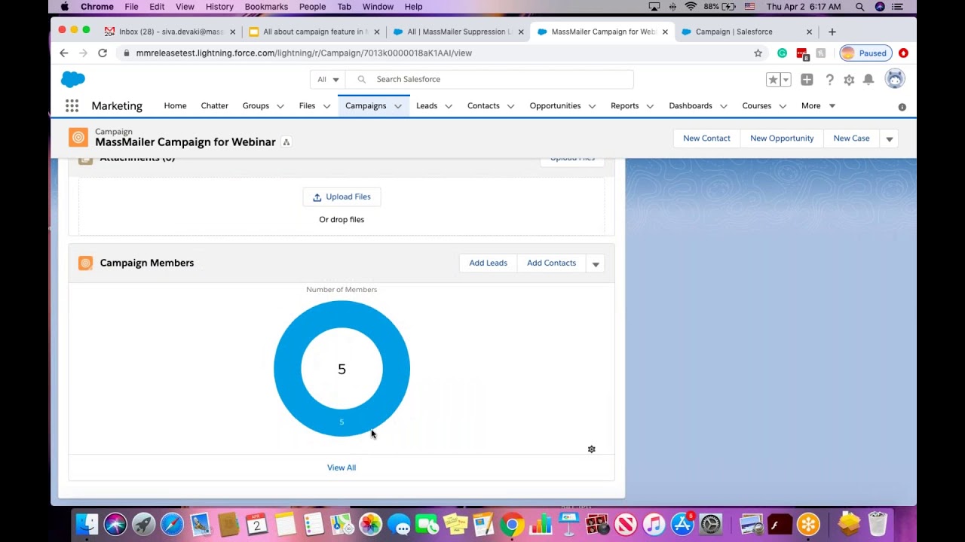Click the Salesforce cloud logo
The height and width of the screenshot is (542, 965).
pyautogui.click(x=73, y=79)
